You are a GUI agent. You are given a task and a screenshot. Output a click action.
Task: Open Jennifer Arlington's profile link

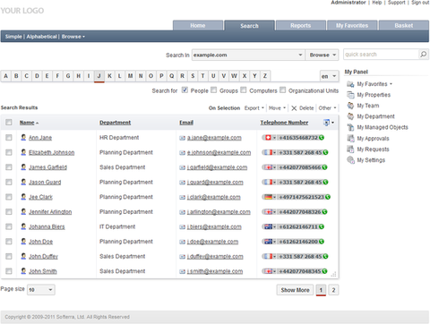(x=50, y=212)
